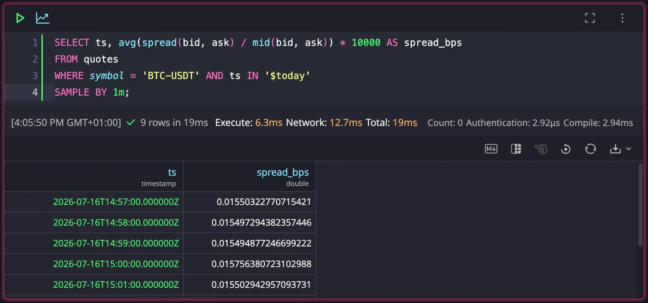This screenshot has height=303, width=648.
Task: Click the Count: 0 entry
Action: coord(445,123)
